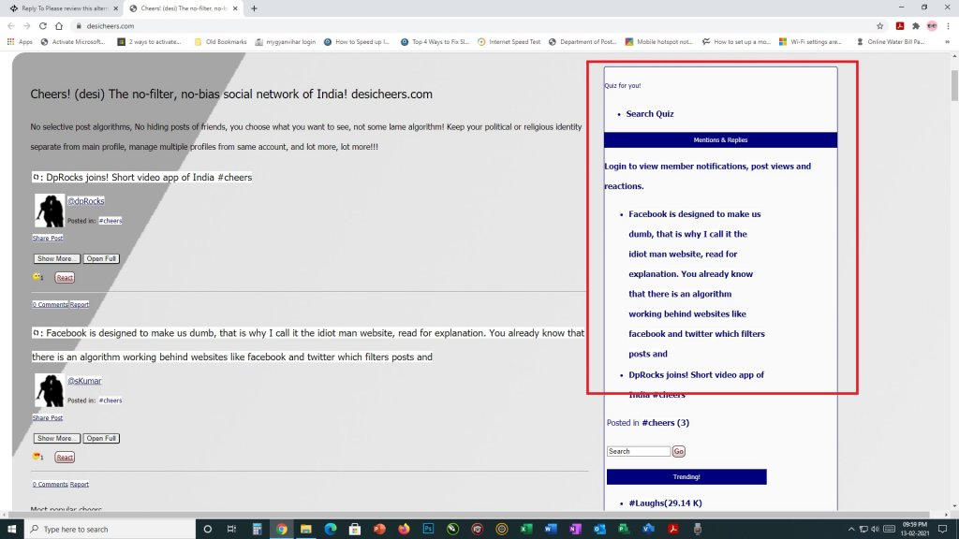React to the DpRocks post

click(x=65, y=277)
